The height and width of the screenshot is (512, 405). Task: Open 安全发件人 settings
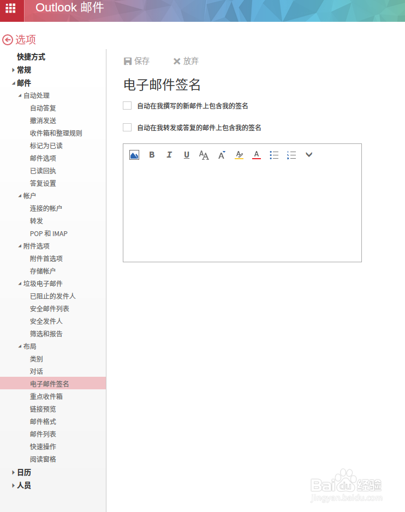click(x=46, y=321)
